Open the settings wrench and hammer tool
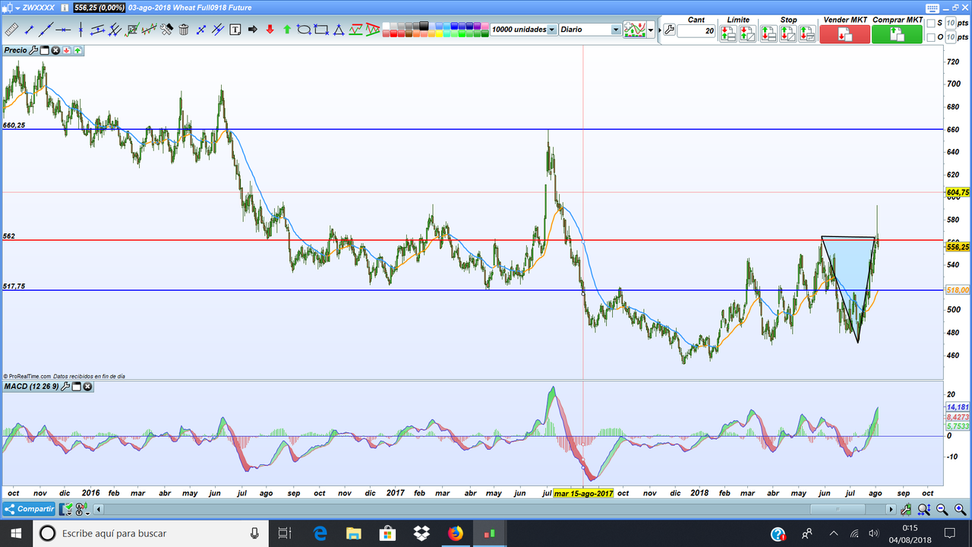Viewport: 972px width, 547px height. click(x=166, y=29)
